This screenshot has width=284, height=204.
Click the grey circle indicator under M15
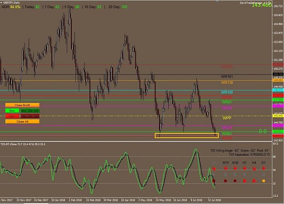[x=225, y=175]
